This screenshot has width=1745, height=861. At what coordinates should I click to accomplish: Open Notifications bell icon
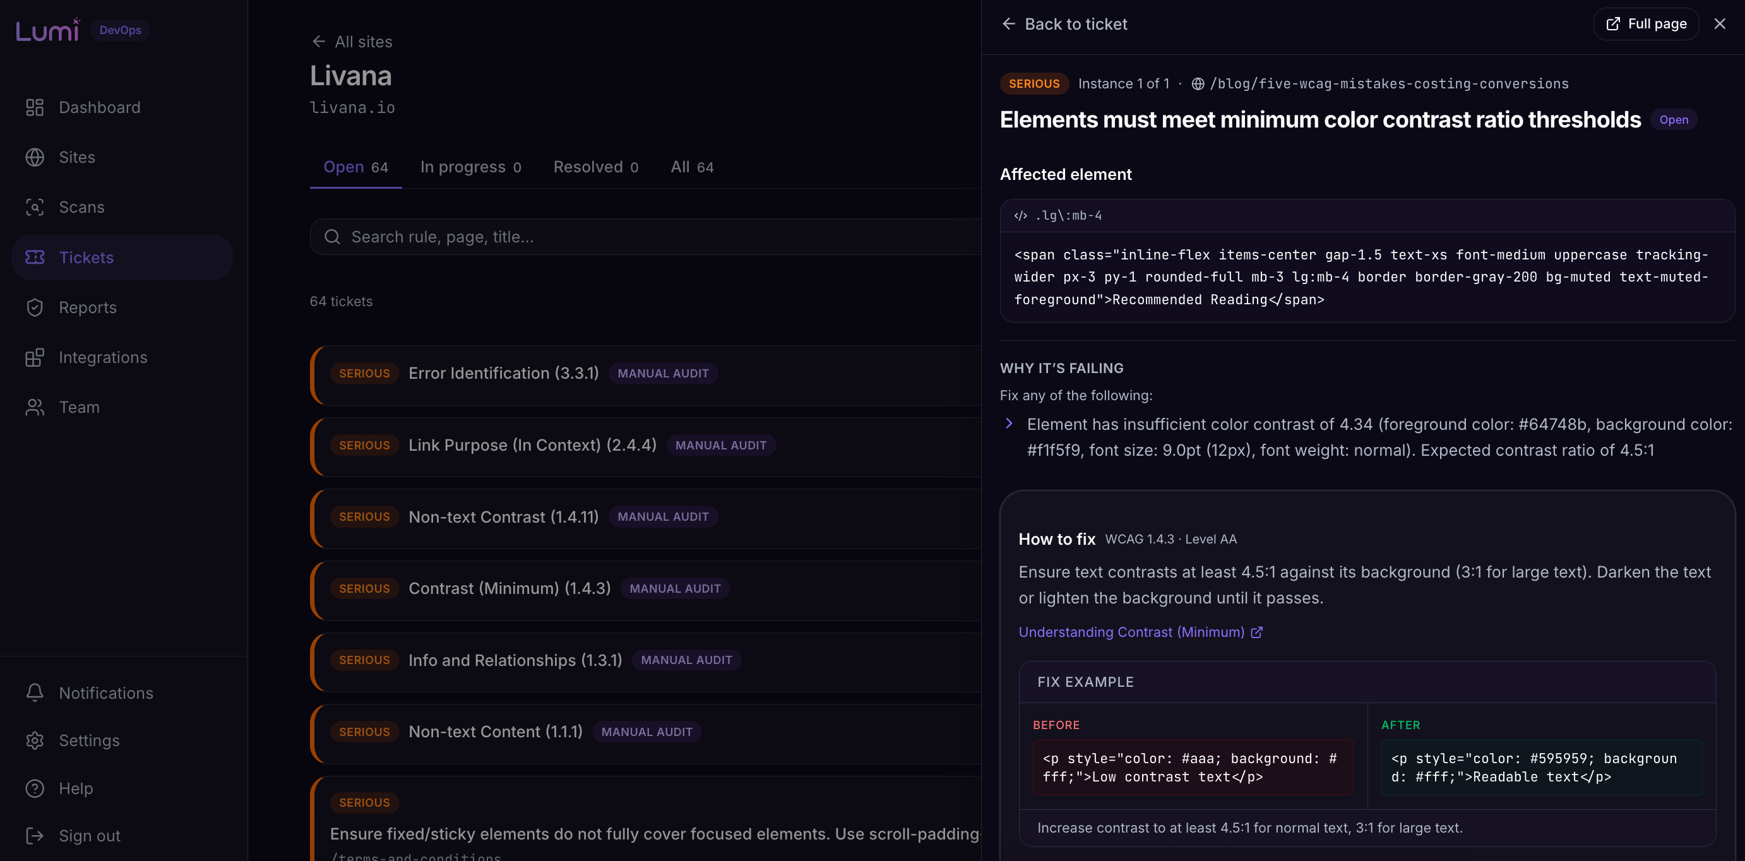pos(35,693)
